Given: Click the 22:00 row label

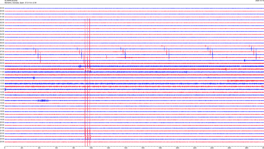Looking at the screenshot, I should [2, 134].
